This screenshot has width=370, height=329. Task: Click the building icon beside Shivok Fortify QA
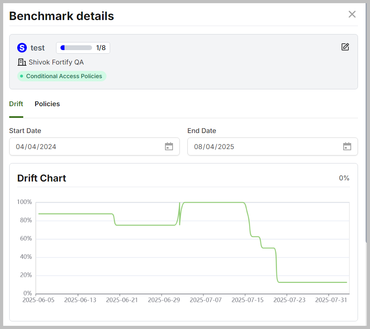[22, 62]
